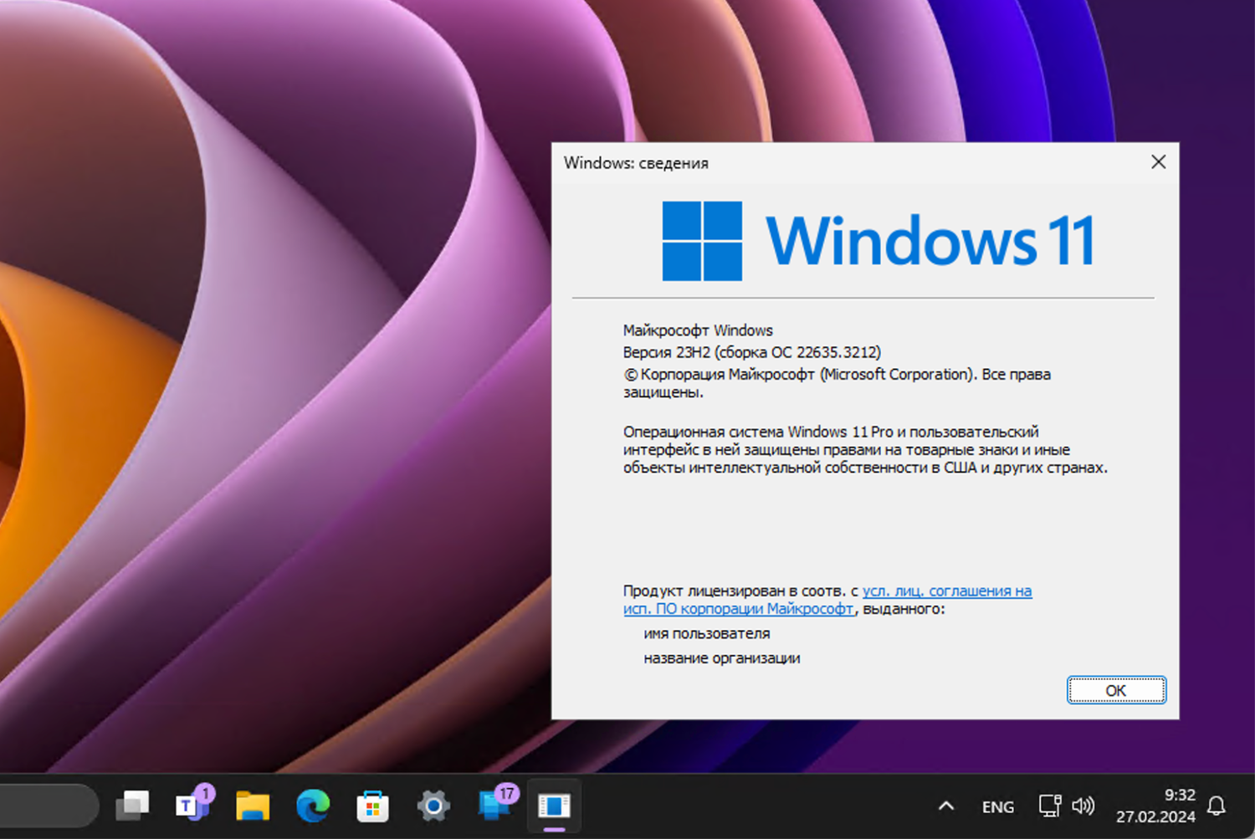Open Outlook with 17 unread messages
The image size is (1255, 839).
tap(494, 806)
